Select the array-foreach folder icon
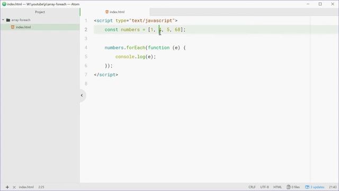Image resolution: width=339 pixels, height=191 pixels. click(x=8, y=20)
